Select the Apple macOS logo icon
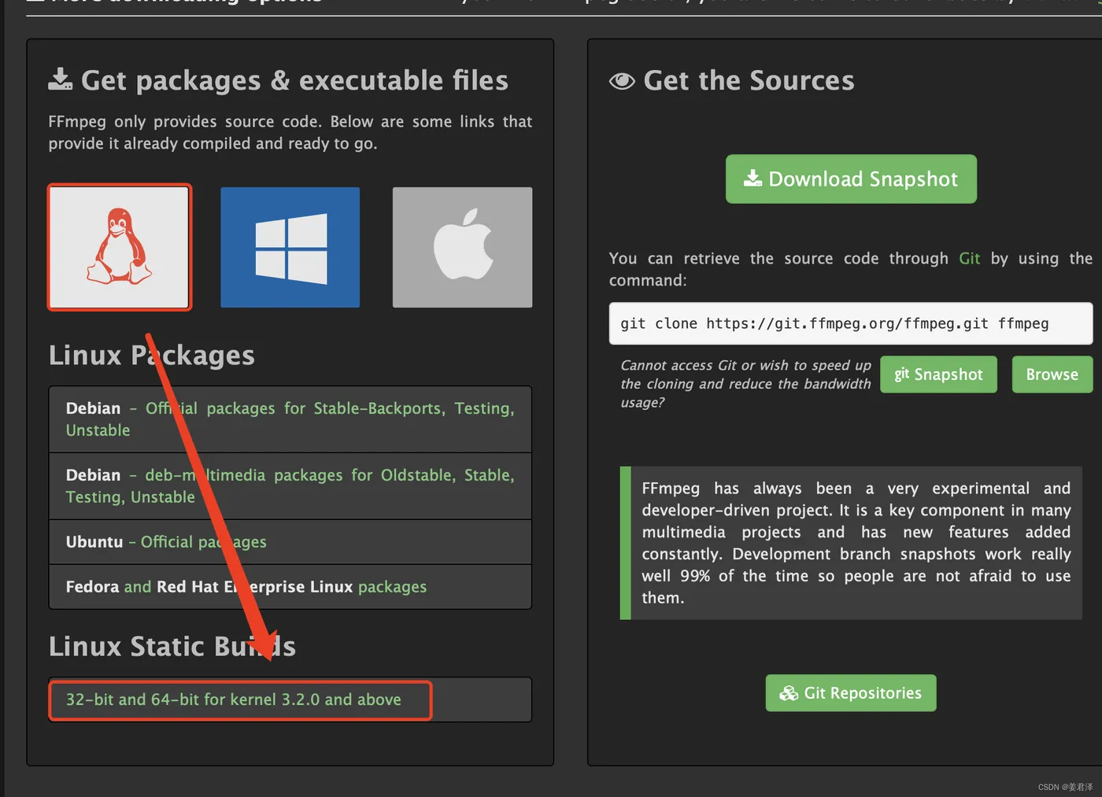Screen dimensions: 1102x797 (x=462, y=247)
